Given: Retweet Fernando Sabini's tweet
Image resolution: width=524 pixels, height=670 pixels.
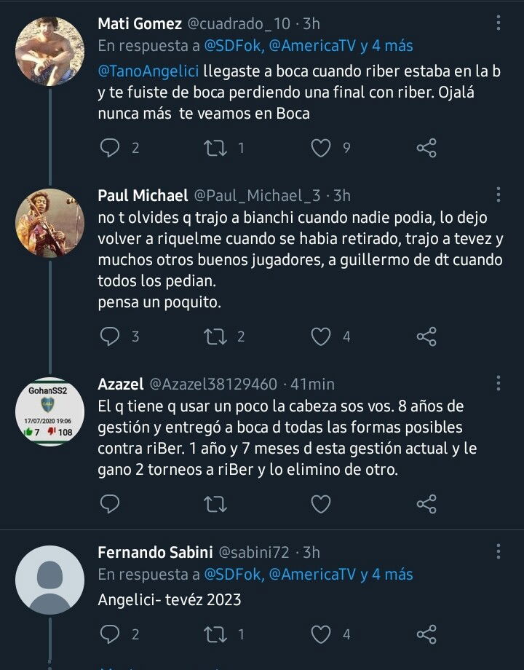Looking at the screenshot, I should (x=215, y=634).
